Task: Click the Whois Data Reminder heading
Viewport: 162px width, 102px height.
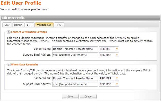Action: [x=24, y=65]
